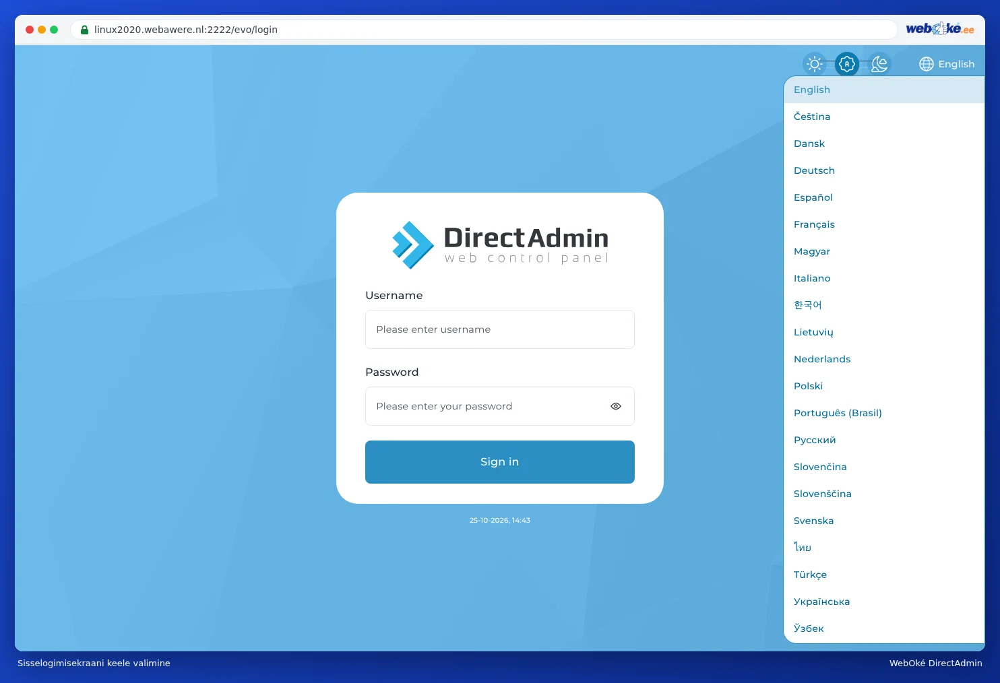Switch the language to Türkçe

884,575
